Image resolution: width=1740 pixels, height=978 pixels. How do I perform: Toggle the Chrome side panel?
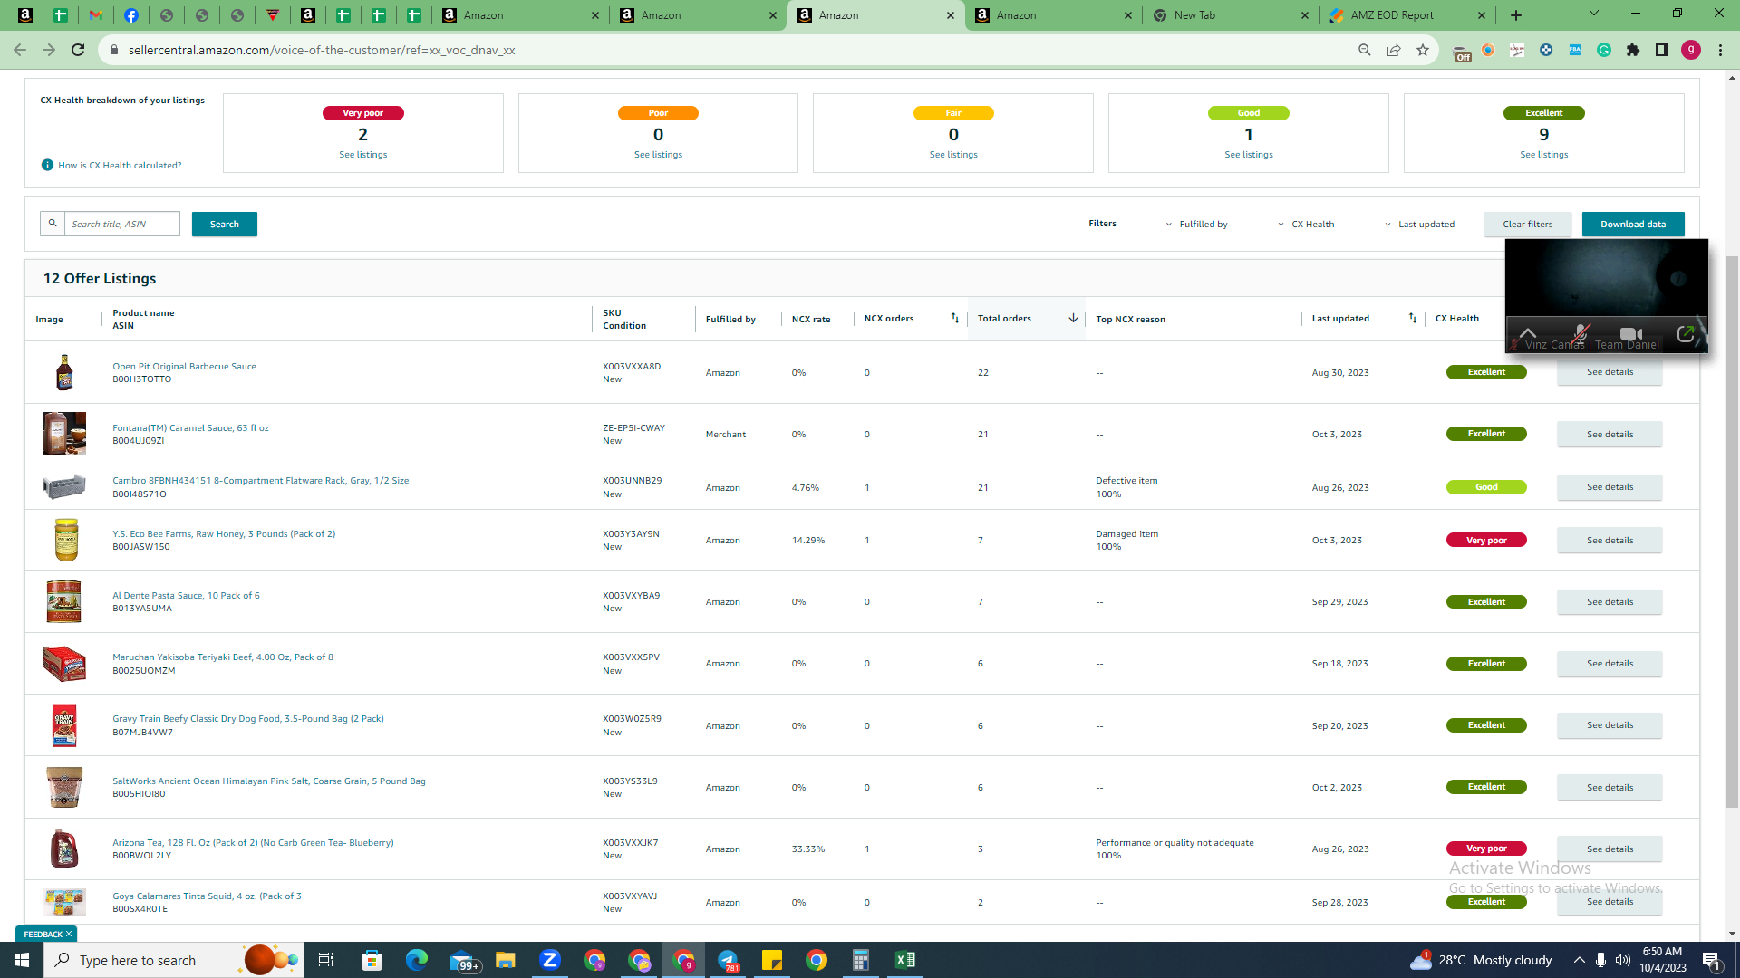1662,50
